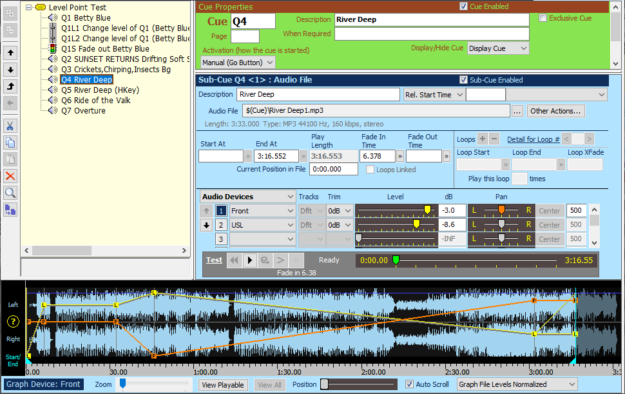
Task: Click the Front device yellow level slider handle
Action: click(427, 210)
